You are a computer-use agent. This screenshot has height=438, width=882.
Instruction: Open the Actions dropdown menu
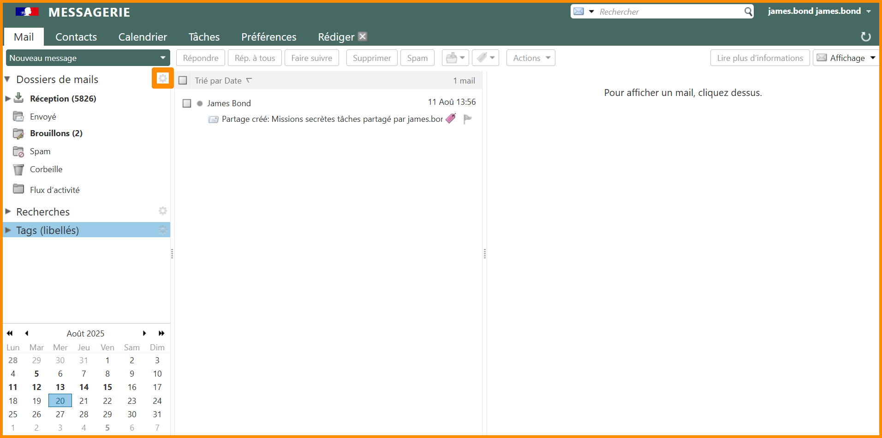click(530, 58)
